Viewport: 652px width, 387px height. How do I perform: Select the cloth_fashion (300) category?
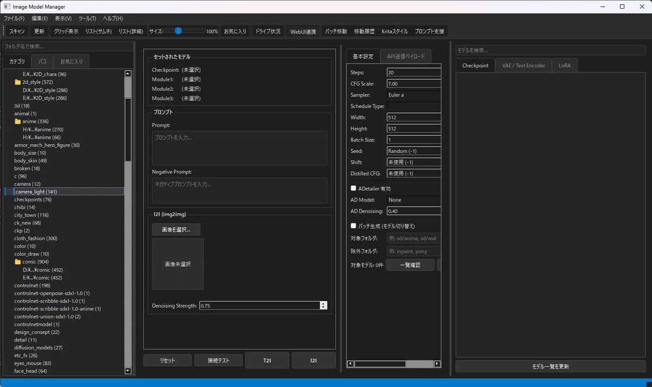[x=36, y=239]
